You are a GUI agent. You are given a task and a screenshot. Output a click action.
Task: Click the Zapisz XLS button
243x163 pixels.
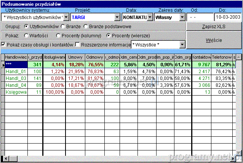tap(213, 27)
